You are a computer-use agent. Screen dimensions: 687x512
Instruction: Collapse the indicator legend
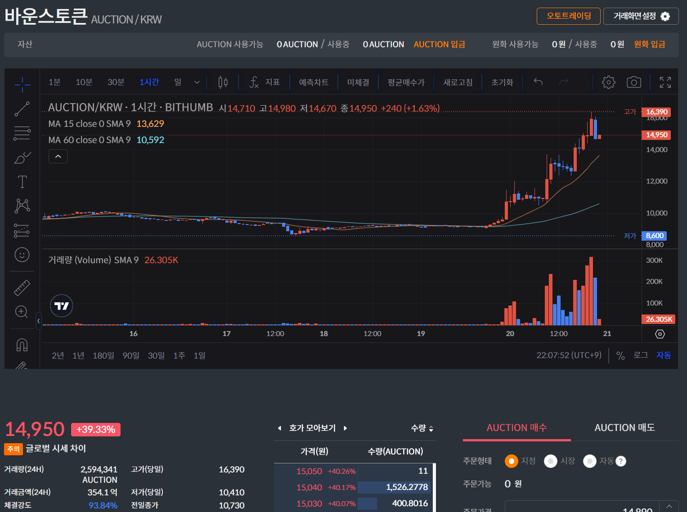click(x=58, y=157)
